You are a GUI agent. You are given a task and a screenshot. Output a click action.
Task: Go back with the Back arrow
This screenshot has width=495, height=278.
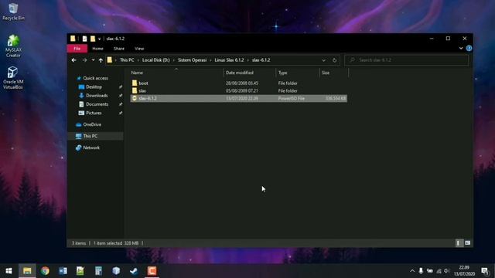(74, 60)
